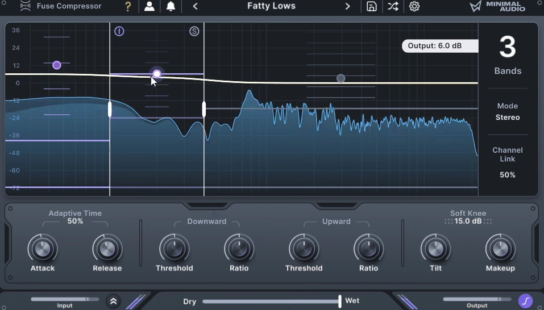
Task: Click the Dry label
Action: 190,301
